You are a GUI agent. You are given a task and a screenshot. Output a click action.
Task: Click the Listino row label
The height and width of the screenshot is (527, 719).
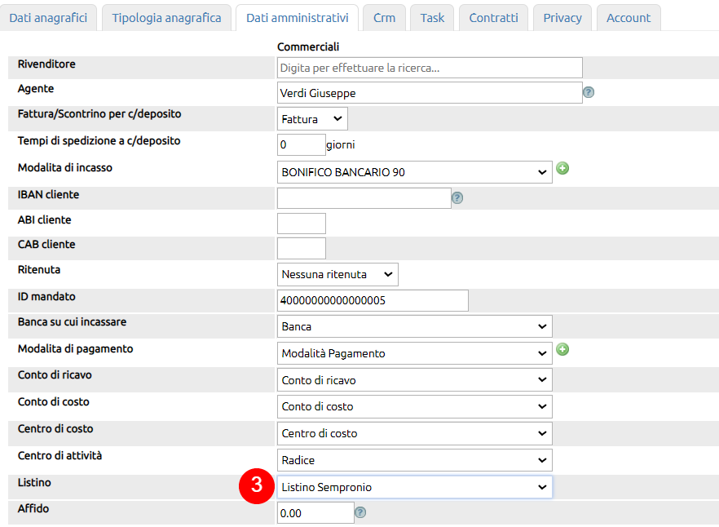point(34,482)
